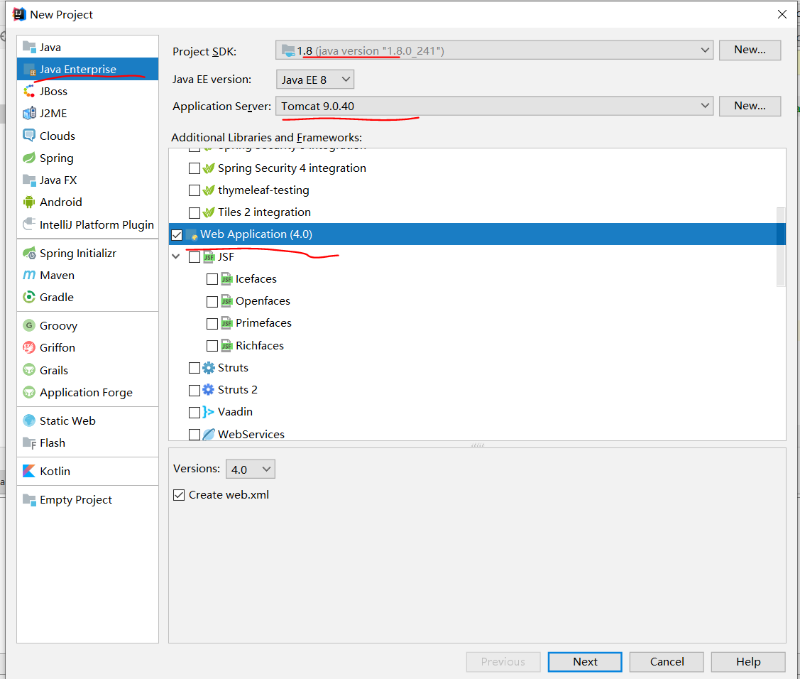Click the Next button
Image resolution: width=800 pixels, height=679 pixels.
coord(585,662)
